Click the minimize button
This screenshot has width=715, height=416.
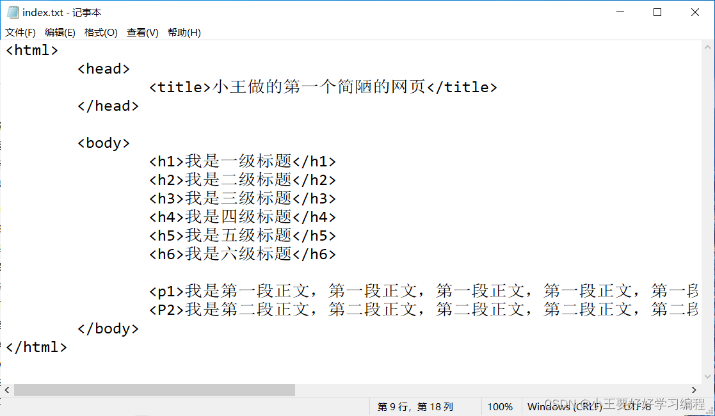pos(620,12)
